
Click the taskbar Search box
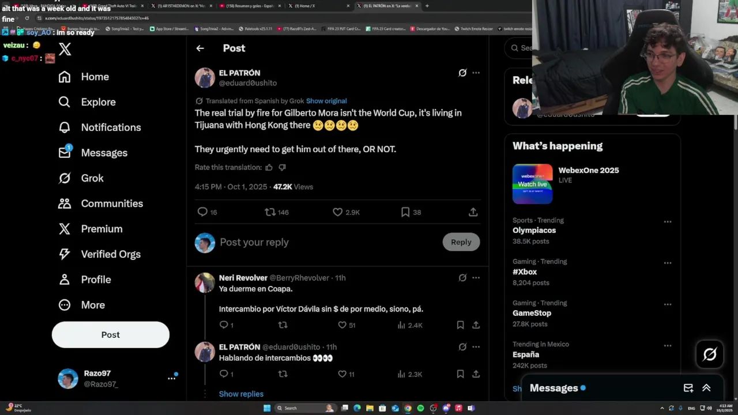306,408
